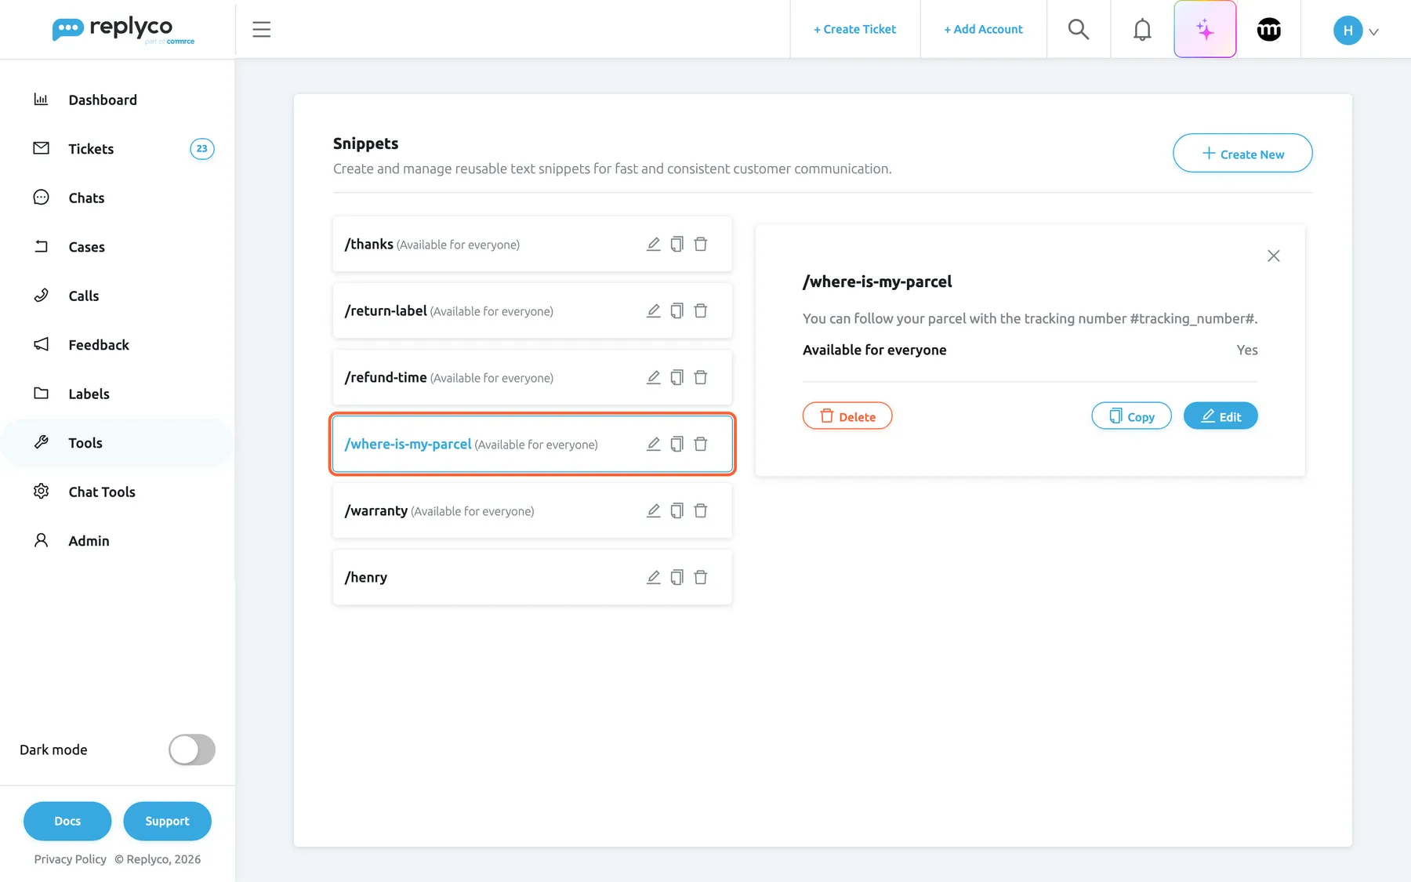Trash icon for /return-label snippet

(701, 310)
